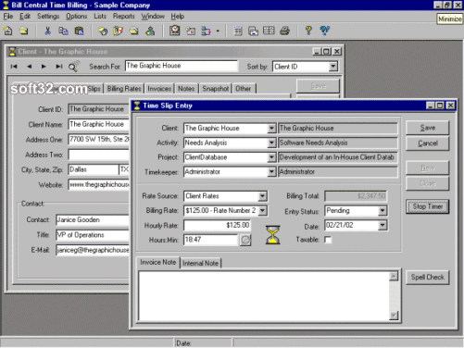Click the New document toolbar icon

coord(7,31)
